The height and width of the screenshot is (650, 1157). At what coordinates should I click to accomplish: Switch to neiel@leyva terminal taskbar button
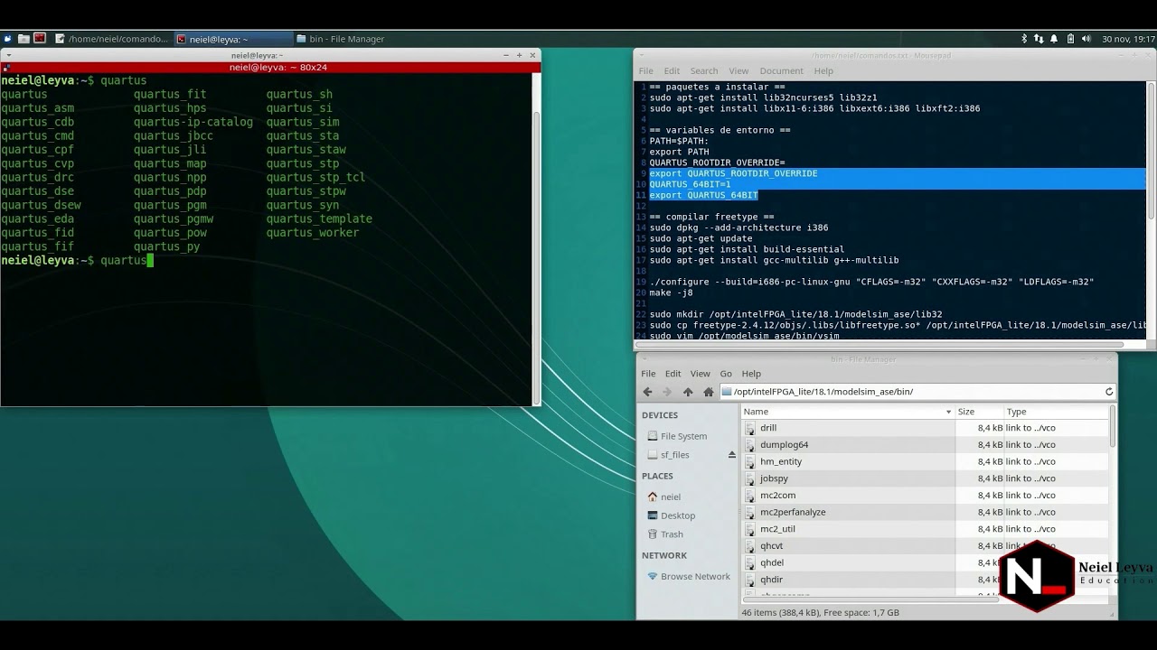(233, 39)
